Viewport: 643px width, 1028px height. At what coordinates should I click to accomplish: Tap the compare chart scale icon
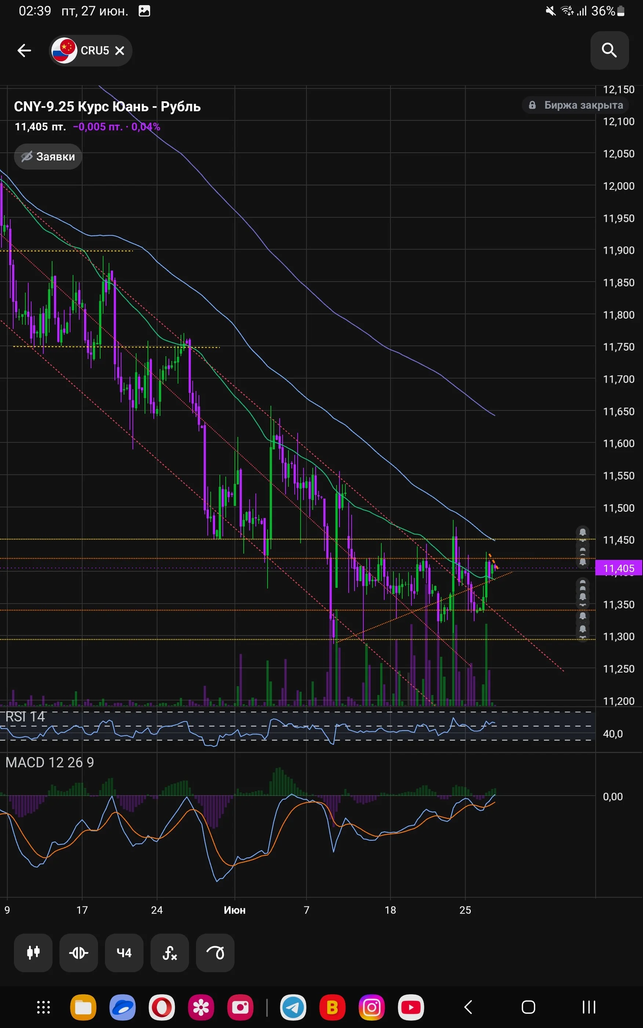pos(79,953)
